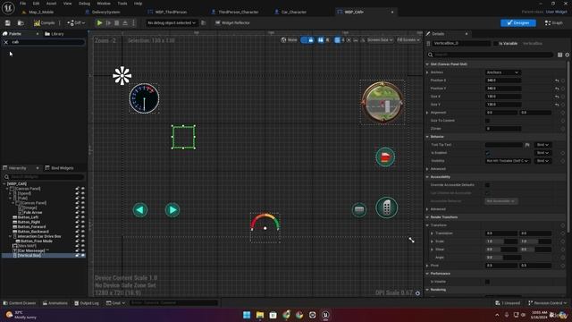Clear the palette search text
Image resolution: width=572 pixels, height=322 pixels.
click(x=6, y=42)
